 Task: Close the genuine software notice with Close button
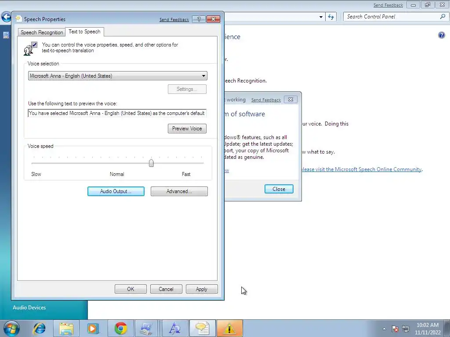tap(279, 189)
